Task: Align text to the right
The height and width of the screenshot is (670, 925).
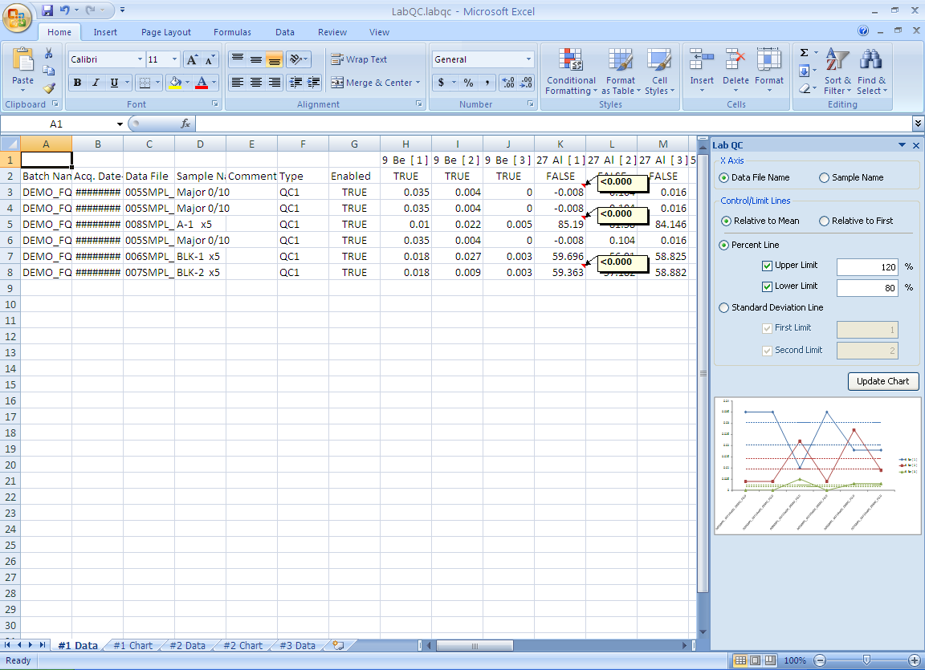Action: (x=275, y=83)
